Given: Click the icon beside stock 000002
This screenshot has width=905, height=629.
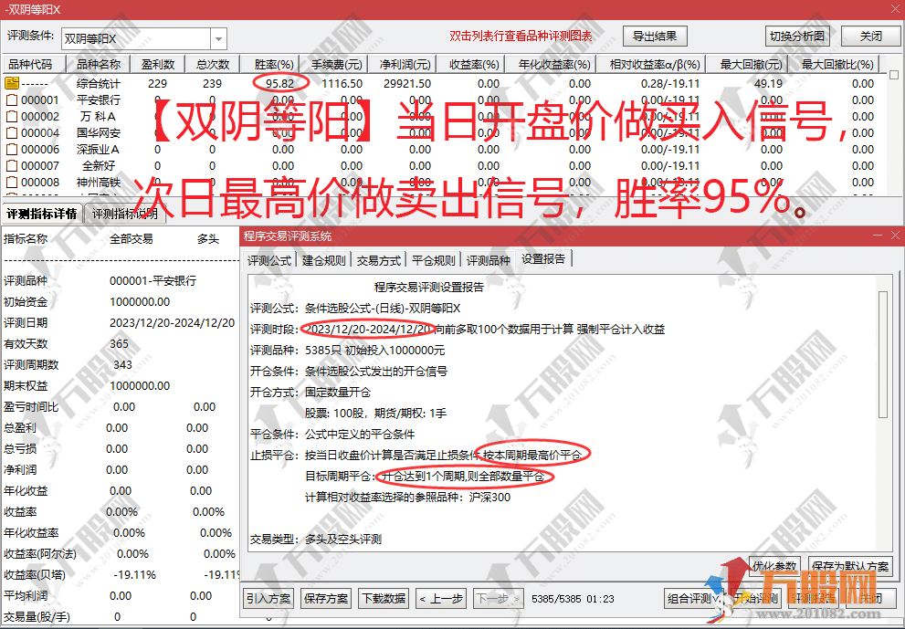Looking at the screenshot, I should tap(12, 117).
